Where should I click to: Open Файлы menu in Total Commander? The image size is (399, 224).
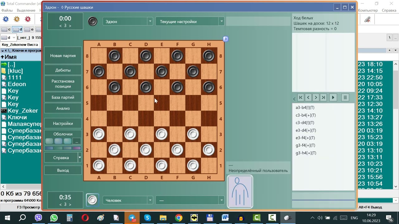[x=7, y=10]
